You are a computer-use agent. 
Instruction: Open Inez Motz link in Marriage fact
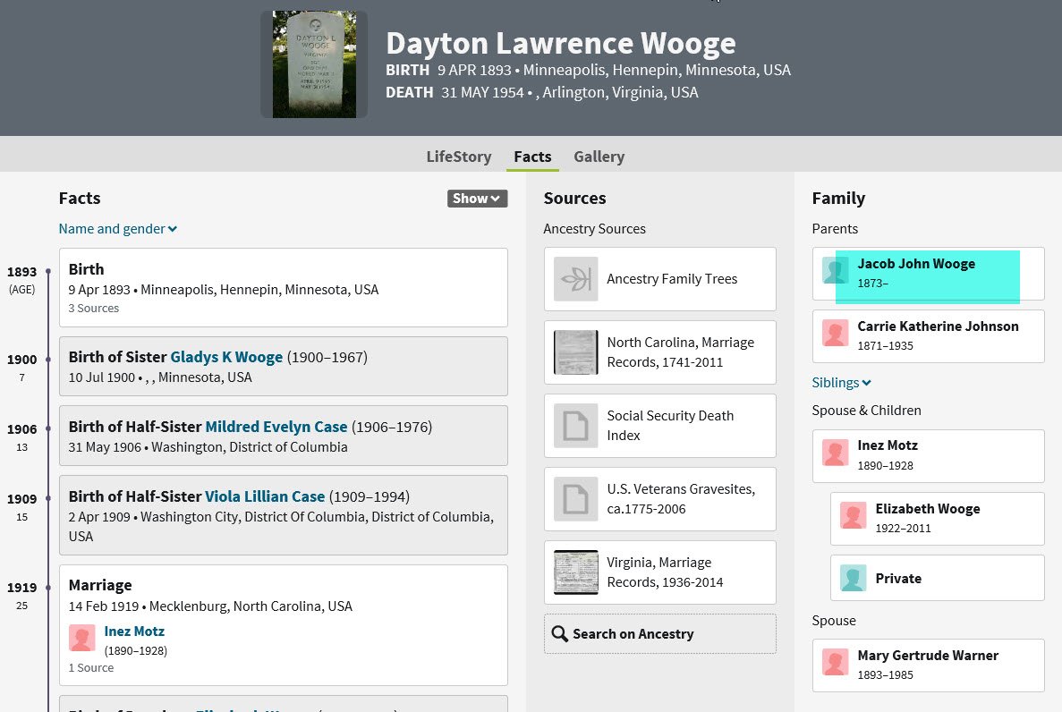tap(134, 631)
